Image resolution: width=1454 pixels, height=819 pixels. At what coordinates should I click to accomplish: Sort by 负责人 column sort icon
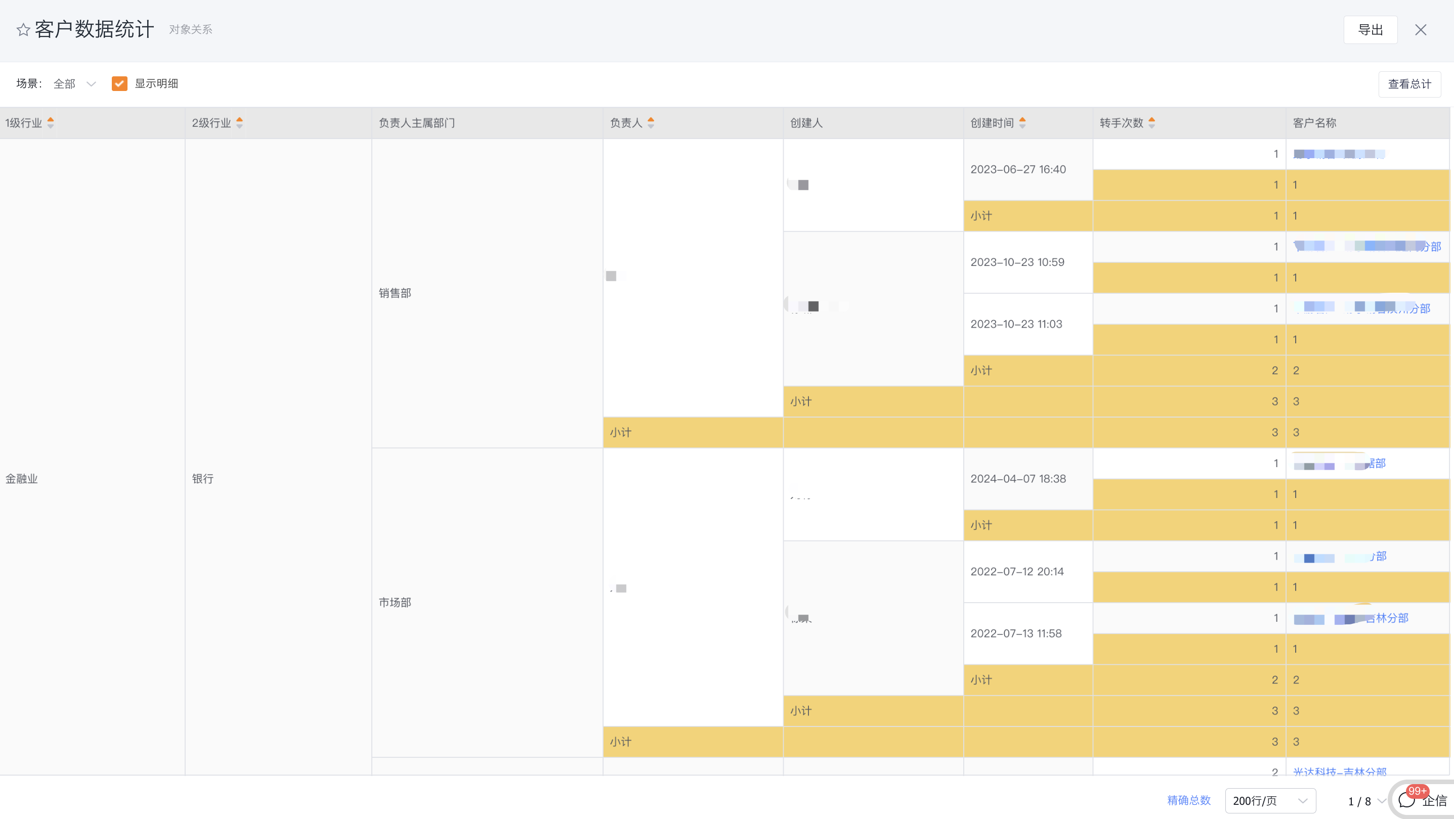[x=651, y=122]
